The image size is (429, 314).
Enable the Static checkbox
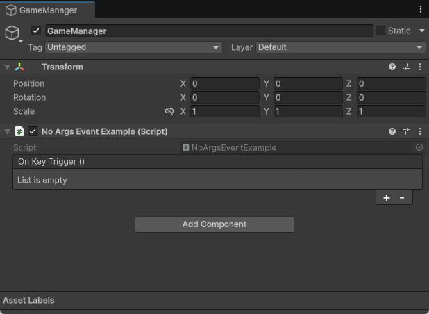point(380,31)
